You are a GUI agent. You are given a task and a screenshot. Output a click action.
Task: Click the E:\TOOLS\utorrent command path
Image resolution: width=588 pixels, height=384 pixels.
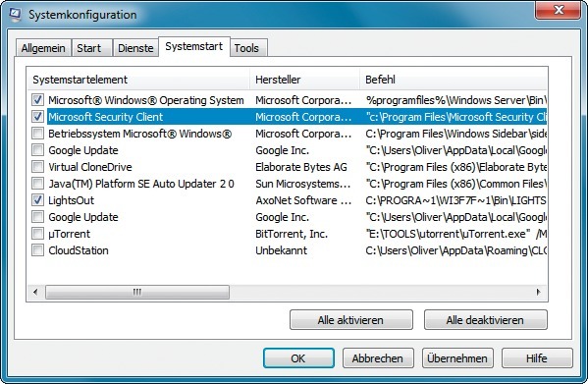point(456,234)
